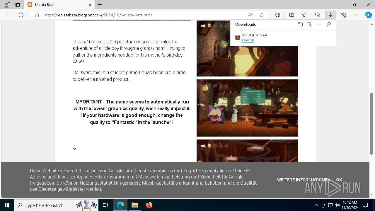
Task: Select the Molata Beta tab
Action: pyautogui.click(x=60, y=5)
